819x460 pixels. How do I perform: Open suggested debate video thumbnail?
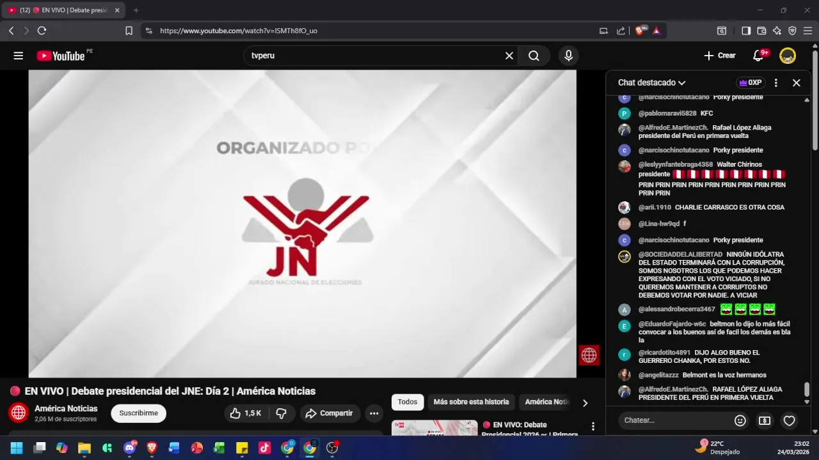(x=434, y=428)
